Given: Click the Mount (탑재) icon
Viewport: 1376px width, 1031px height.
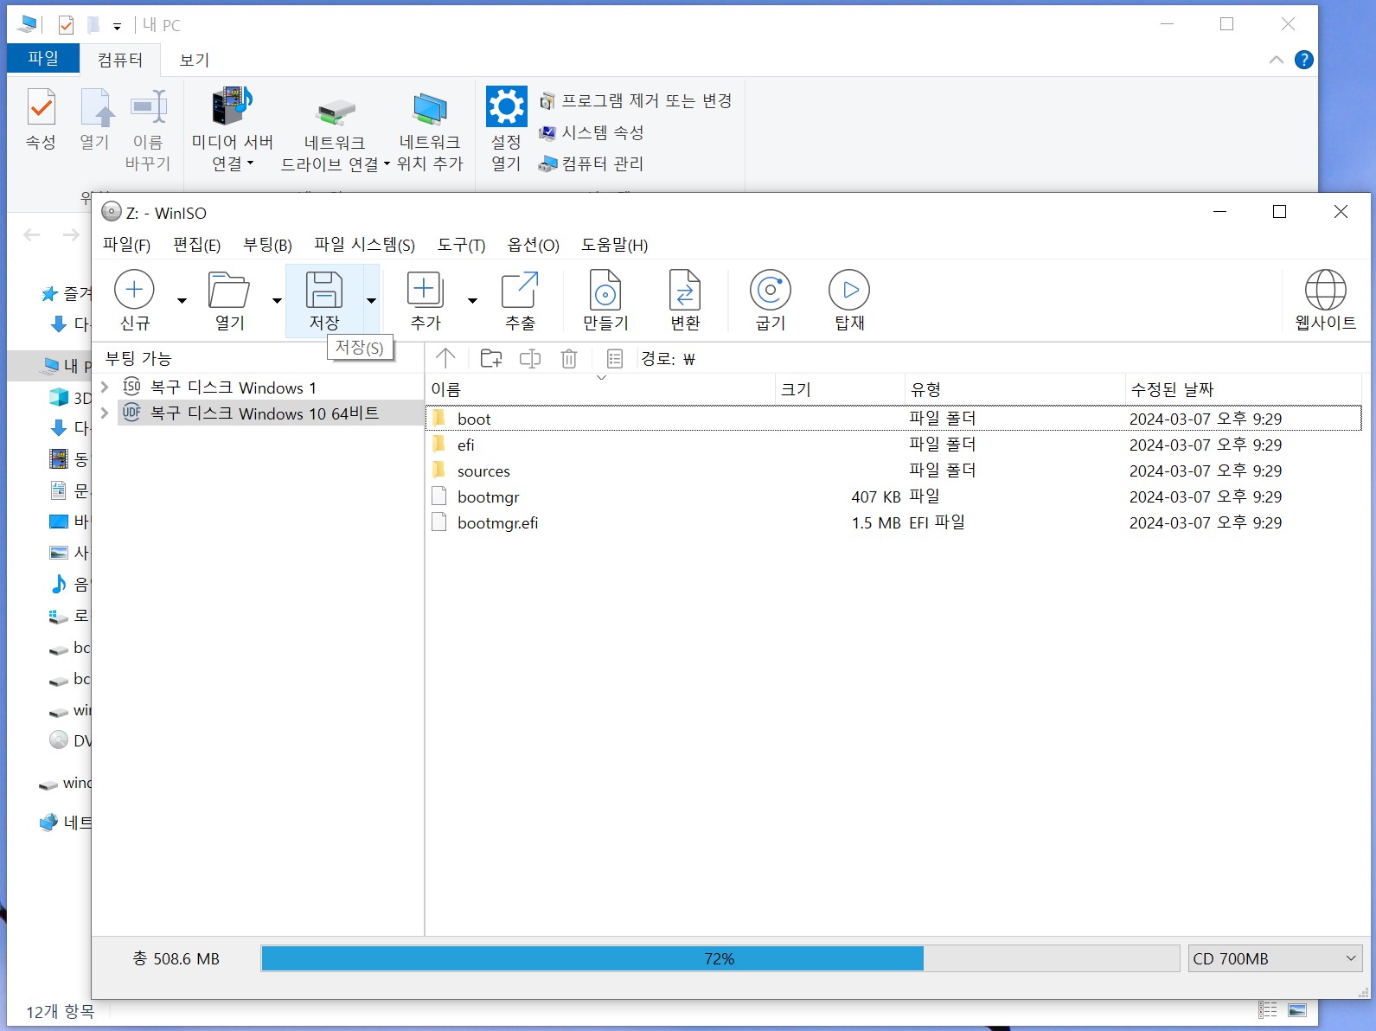Looking at the screenshot, I should click(849, 290).
